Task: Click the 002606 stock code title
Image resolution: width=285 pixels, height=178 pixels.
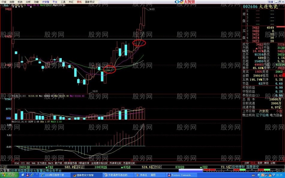Action: tap(250, 7)
